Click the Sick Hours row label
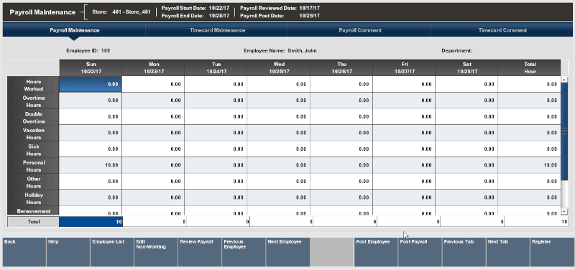This screenshot has height=270, width=575. point(33,149)
